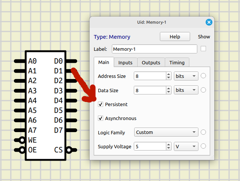Toggle the Show label checkbox
Screen dimensions: 240x181
coord(203,49)
